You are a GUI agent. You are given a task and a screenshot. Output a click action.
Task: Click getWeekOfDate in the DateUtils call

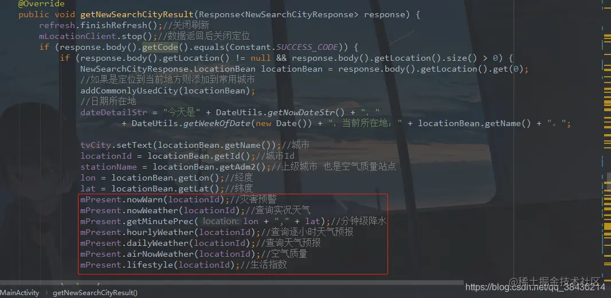(217, 123)
